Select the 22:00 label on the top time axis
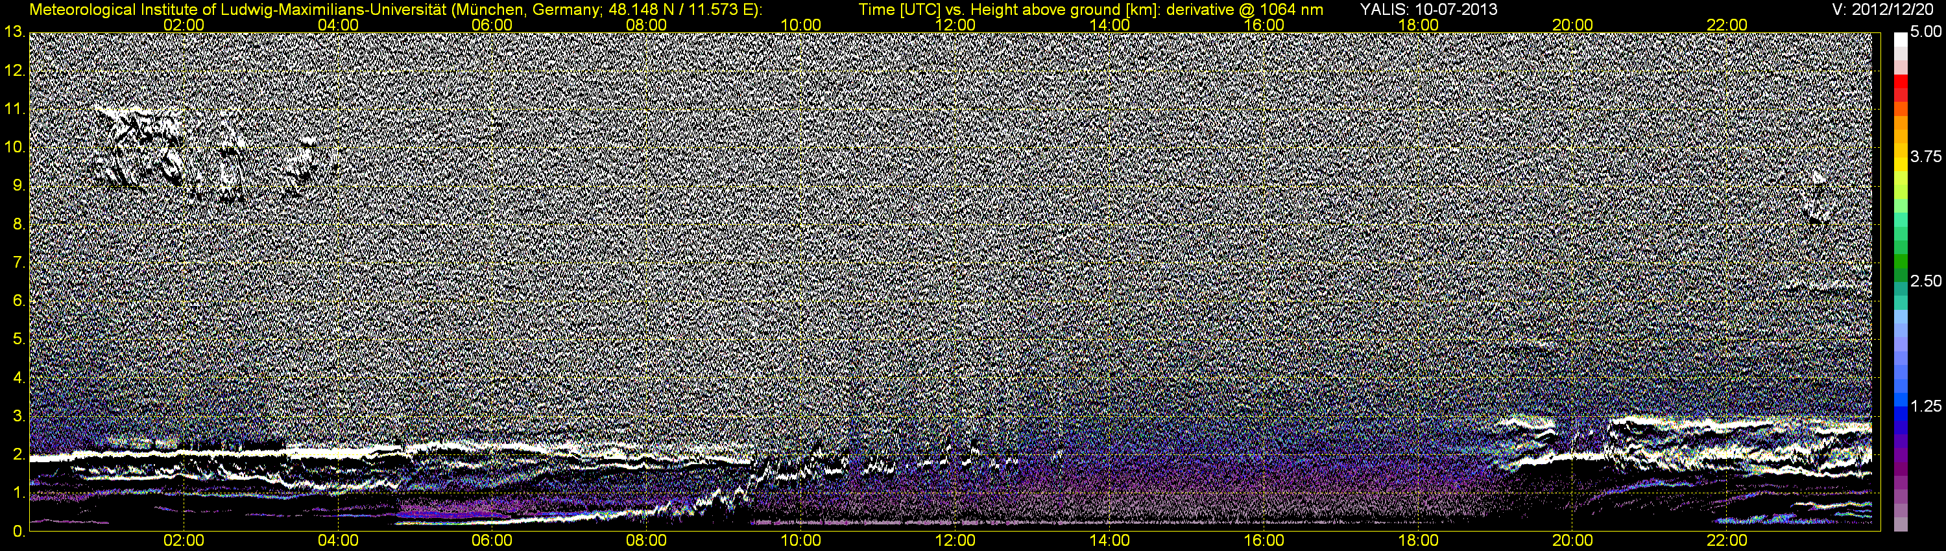 (x=1727, y=25)
